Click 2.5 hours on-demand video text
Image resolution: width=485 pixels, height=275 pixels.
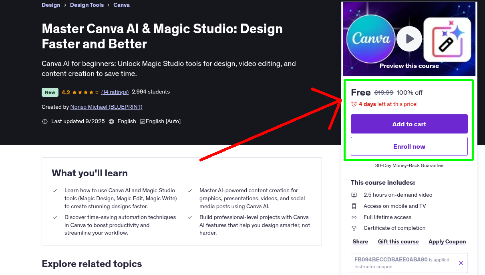tap(398, 195)
